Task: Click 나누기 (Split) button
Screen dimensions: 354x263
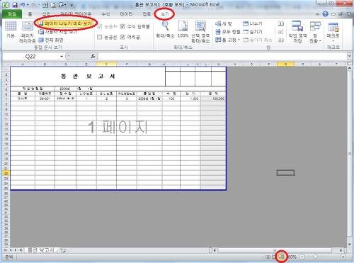Action: 253,23
